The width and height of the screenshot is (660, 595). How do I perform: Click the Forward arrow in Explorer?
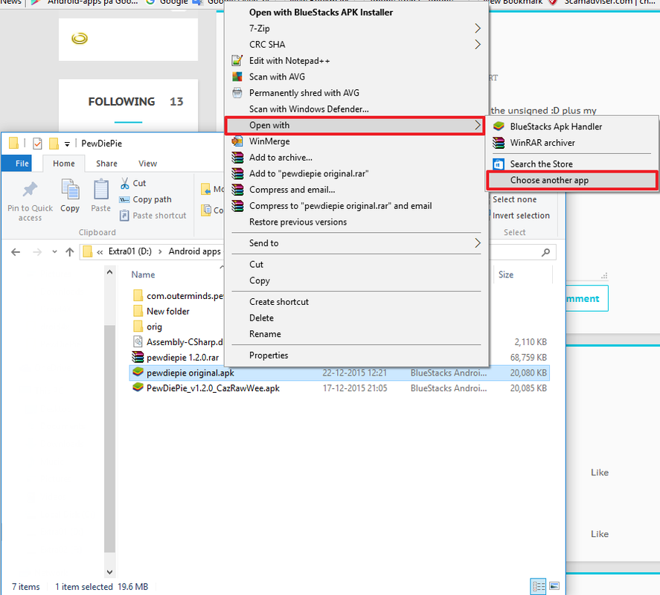click(x=37, y=252)
